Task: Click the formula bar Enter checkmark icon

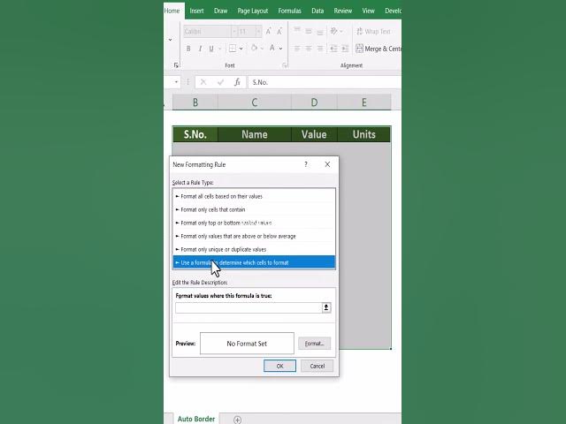Action: 220,82
